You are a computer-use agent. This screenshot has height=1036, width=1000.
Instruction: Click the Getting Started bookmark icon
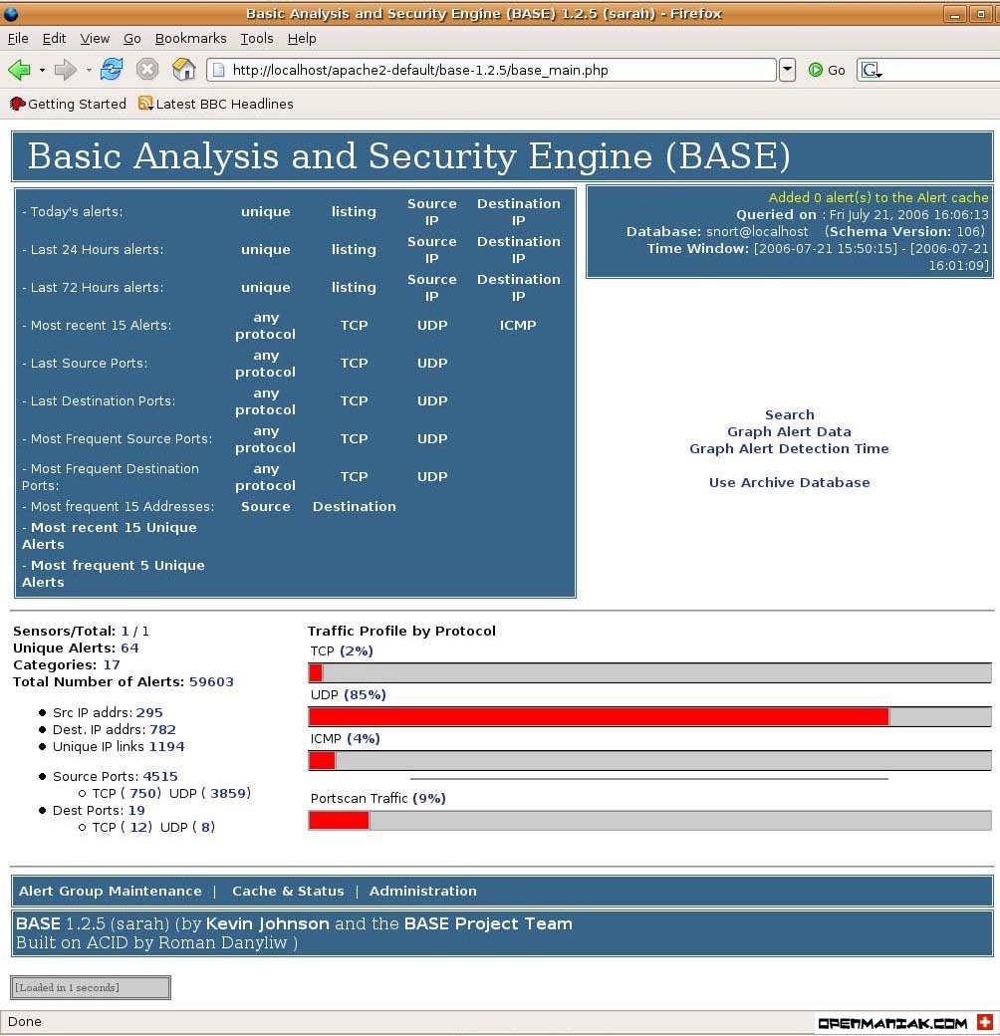pyautogui.click(x=18, y=104)
